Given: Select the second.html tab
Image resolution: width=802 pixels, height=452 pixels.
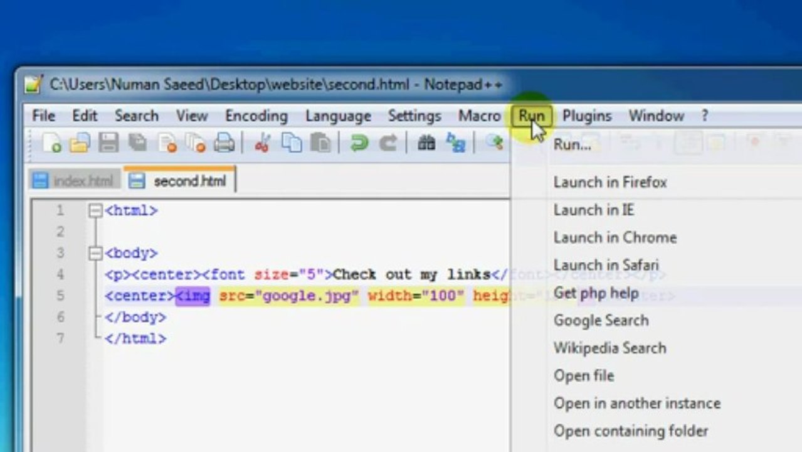Looking at the screenshot, I should pyautogui.click(x=181, y=181).
